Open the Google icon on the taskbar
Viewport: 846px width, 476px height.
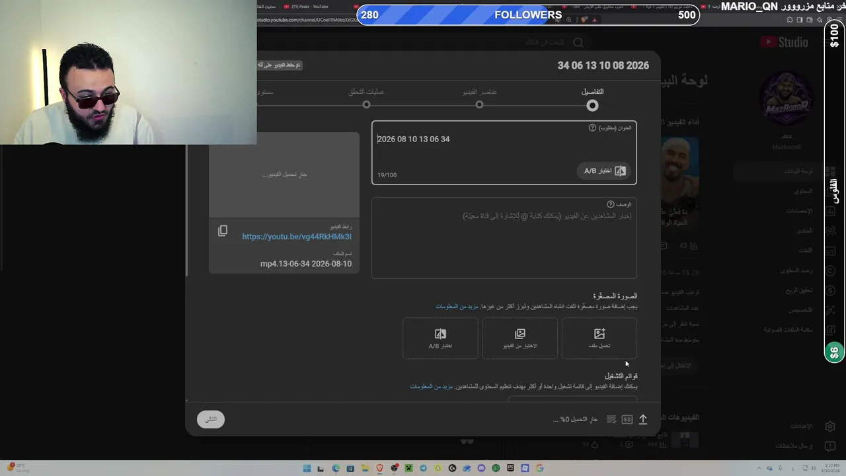point(539,468)
